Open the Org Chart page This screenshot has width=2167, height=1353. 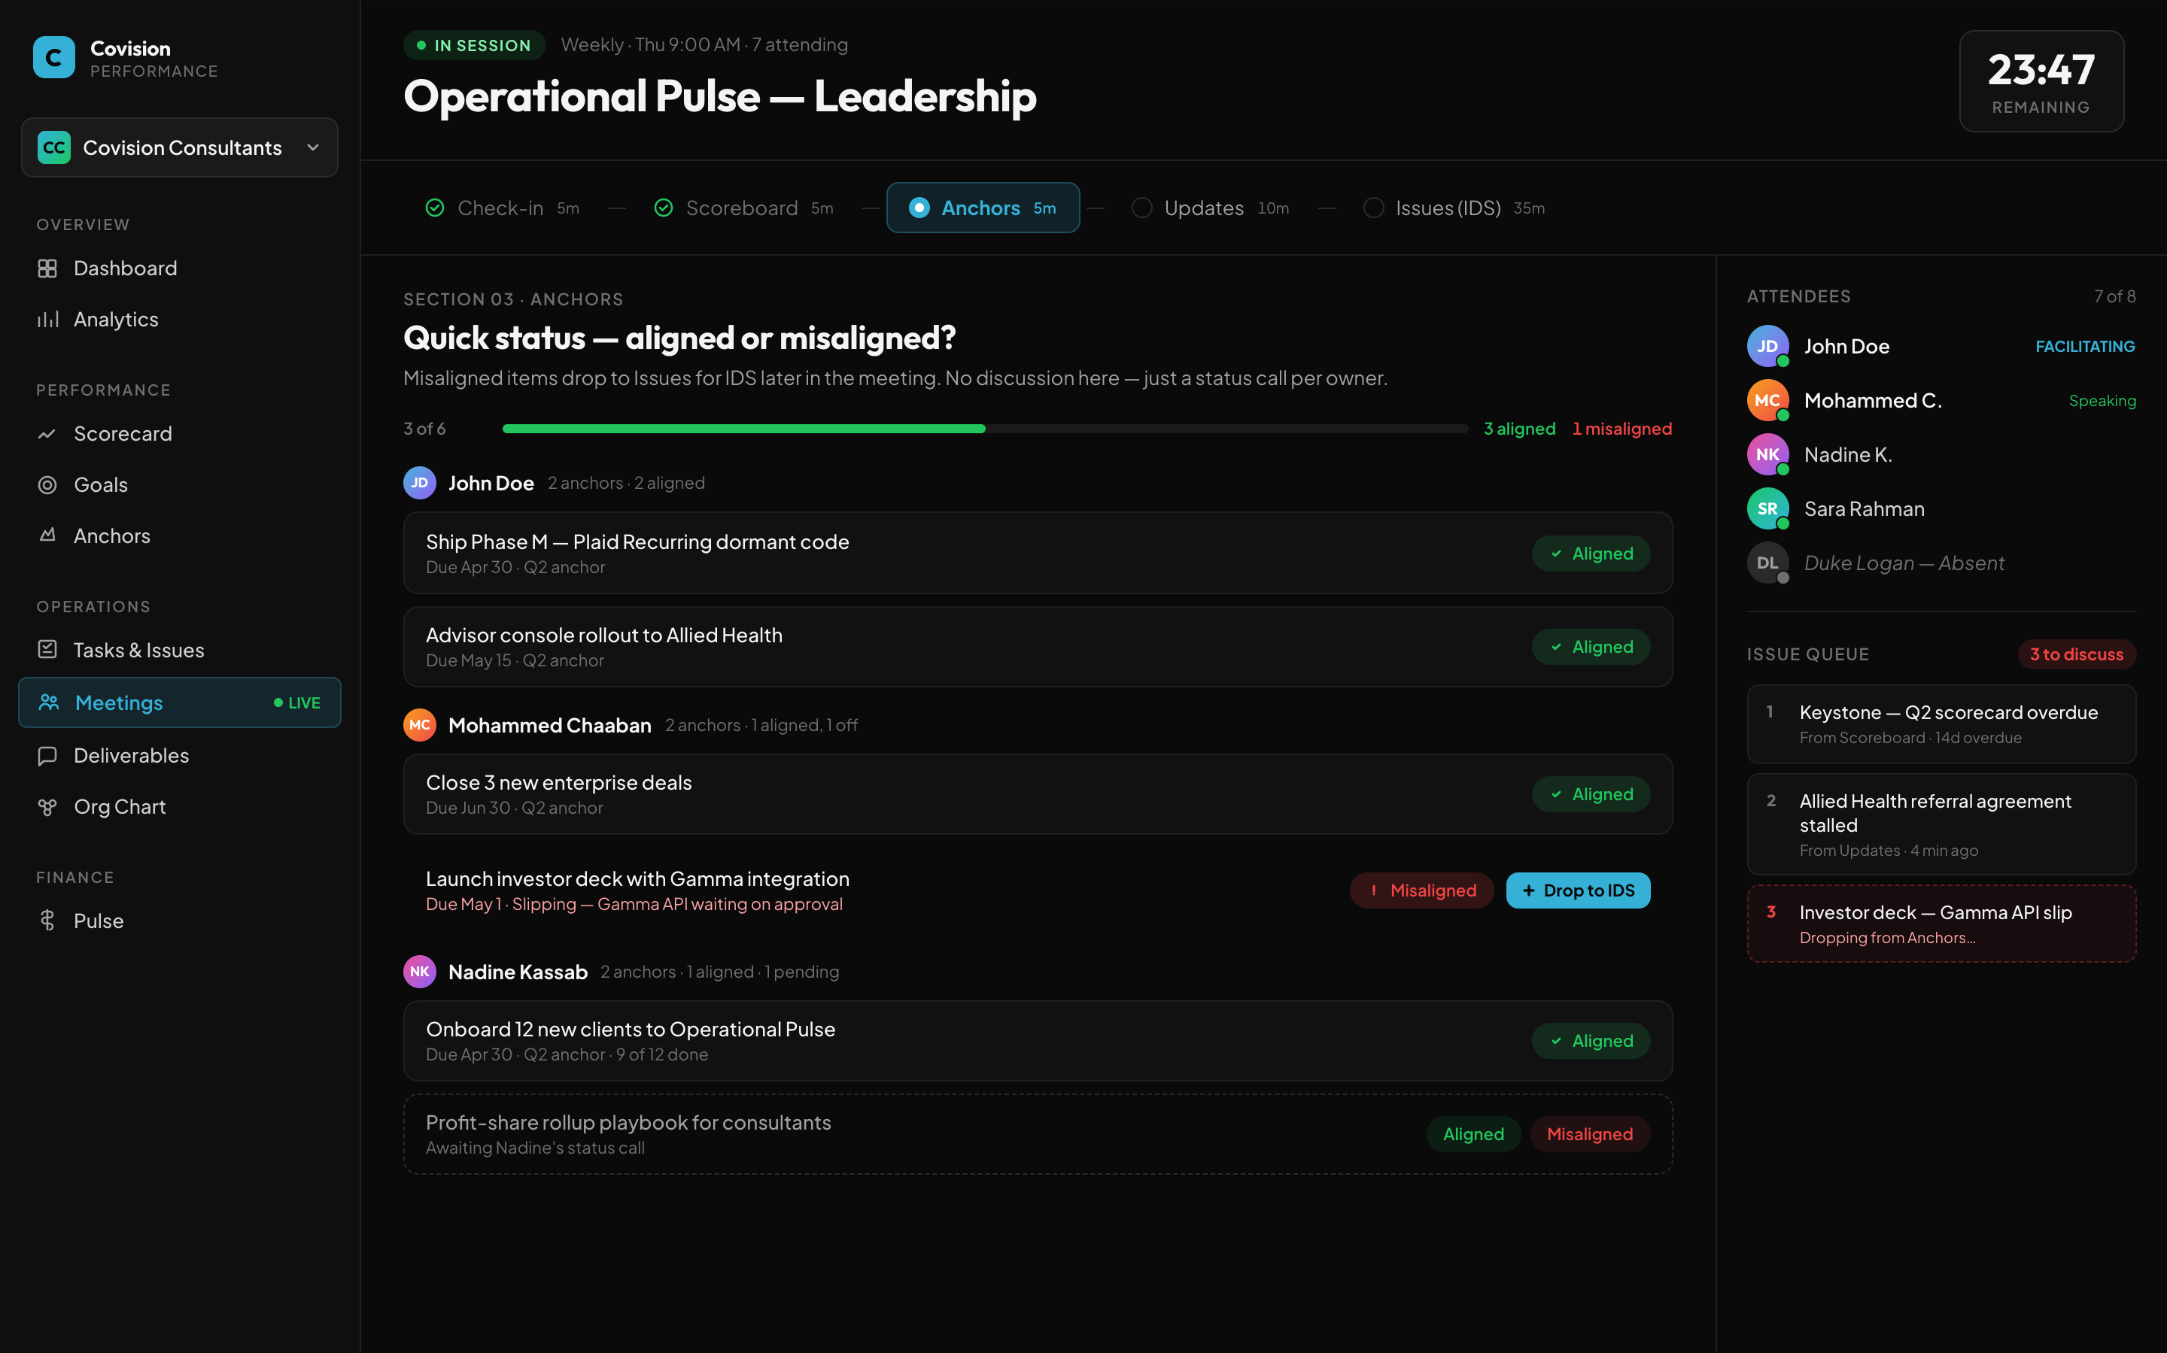[x=119, y=806]
